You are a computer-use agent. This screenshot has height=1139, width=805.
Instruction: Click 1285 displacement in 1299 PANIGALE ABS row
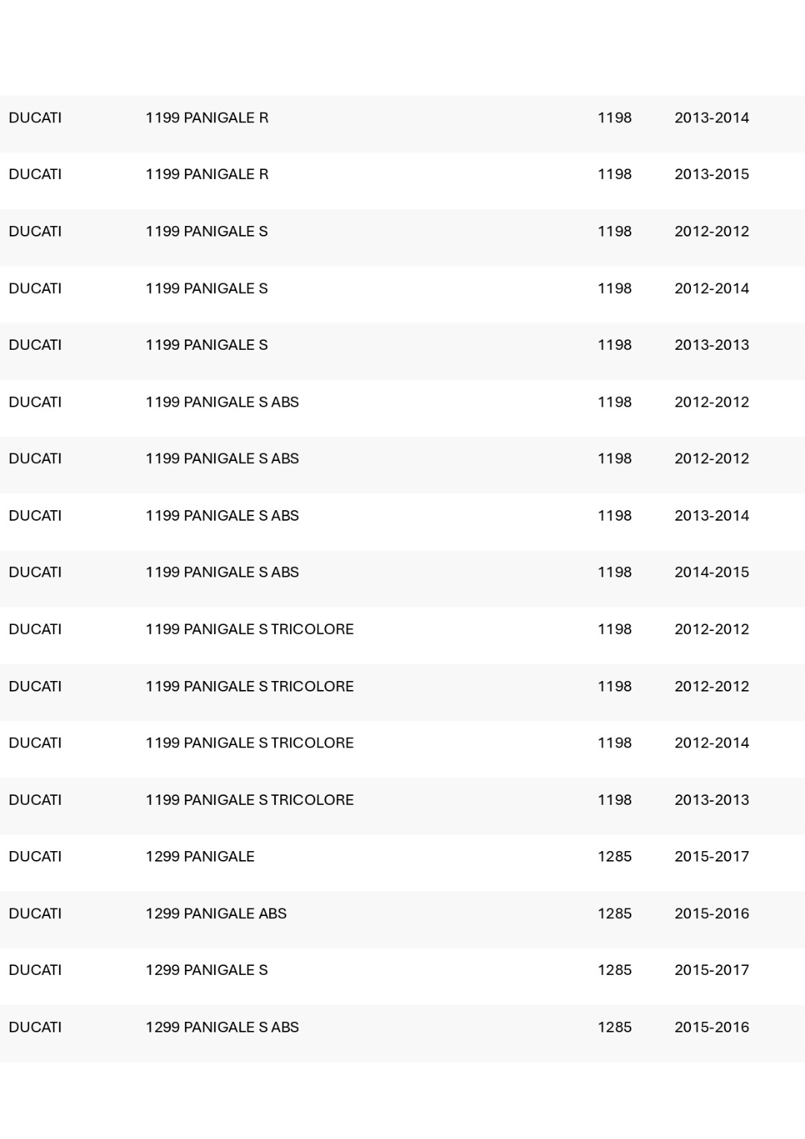click(x=615, y=914)
